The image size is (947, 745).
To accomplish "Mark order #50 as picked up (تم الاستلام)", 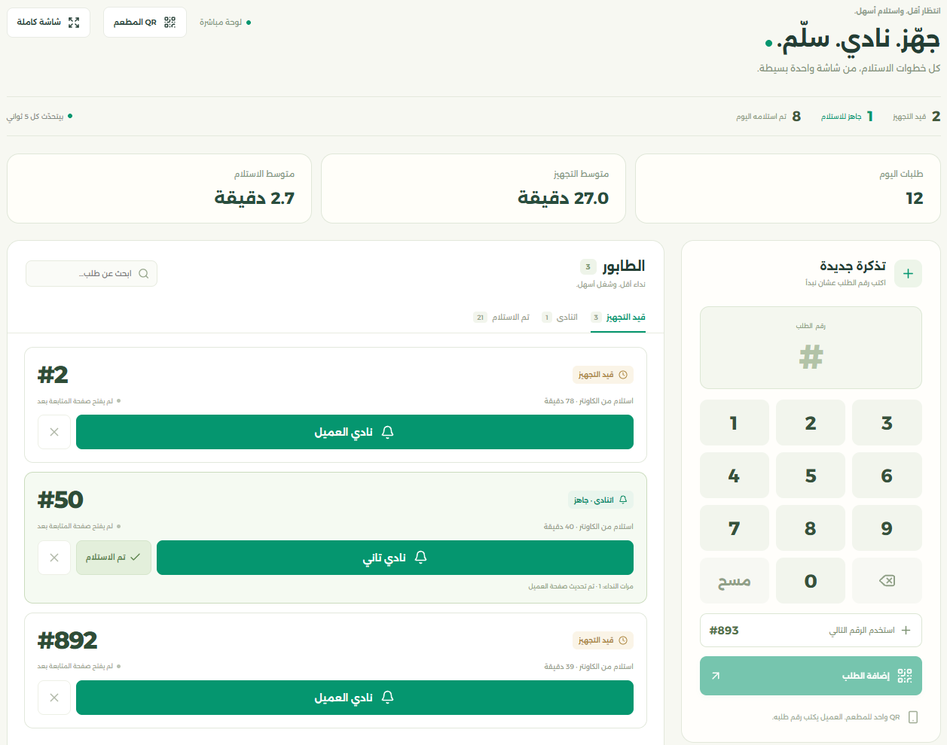I will (x=114, y=558).
